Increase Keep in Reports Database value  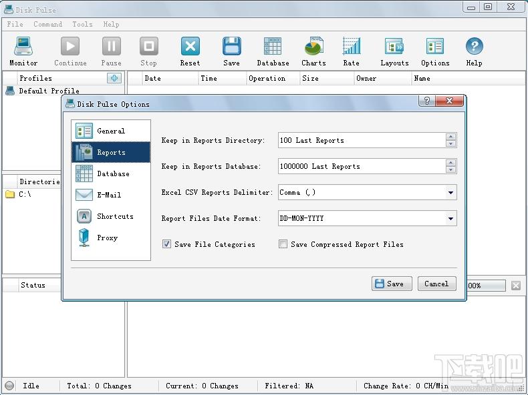coord(450,163)
